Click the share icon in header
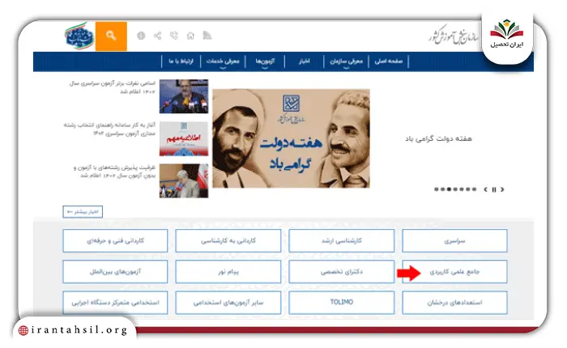The height and width of the screenshot is (348, 567). (x=158, y=36)
